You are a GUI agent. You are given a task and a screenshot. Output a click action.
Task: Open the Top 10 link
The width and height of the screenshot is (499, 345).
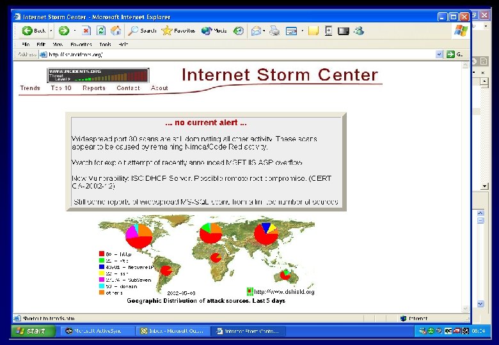point(61,88)
